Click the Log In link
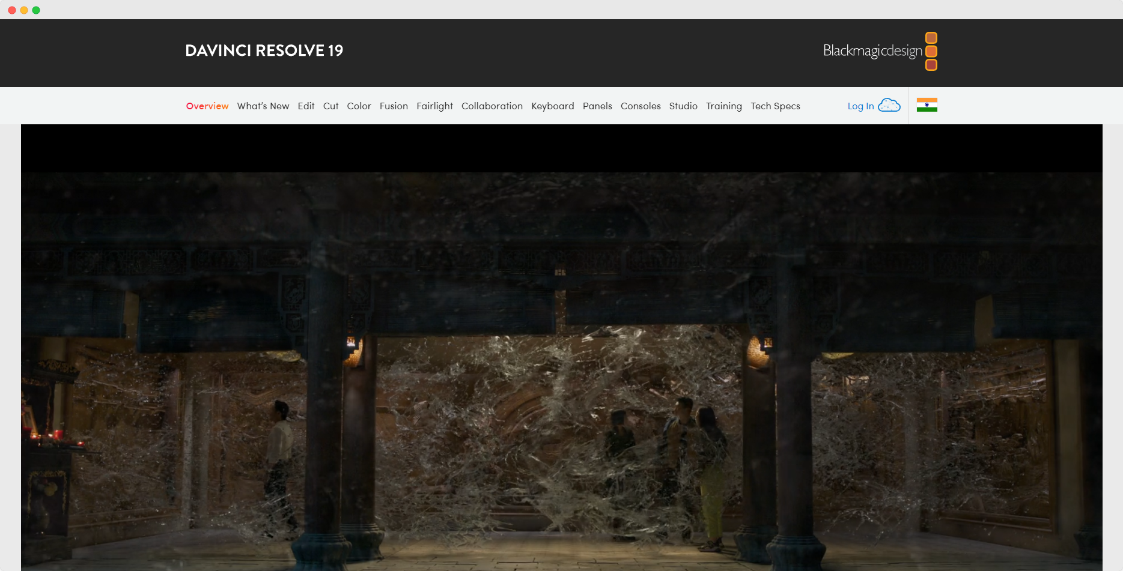 pyautogui.click(x=860, y=106)
